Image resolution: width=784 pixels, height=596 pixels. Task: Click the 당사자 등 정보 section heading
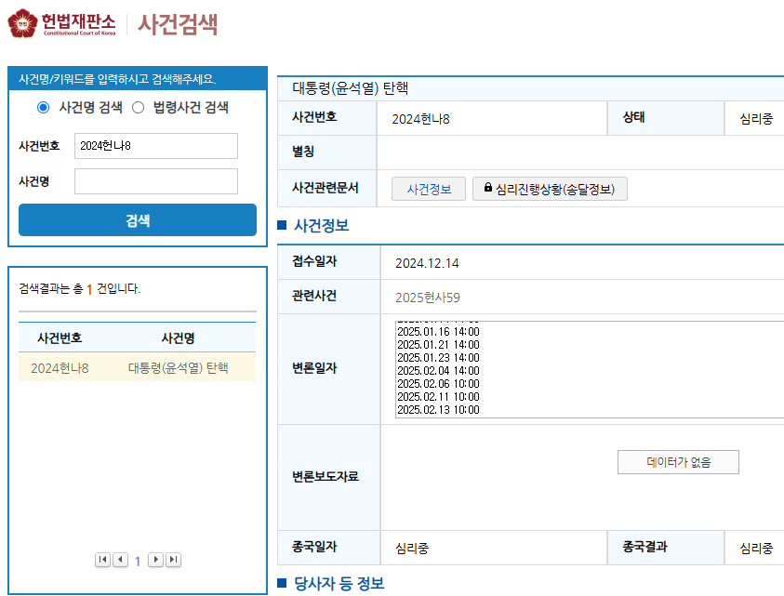click(x=339, y=583)
